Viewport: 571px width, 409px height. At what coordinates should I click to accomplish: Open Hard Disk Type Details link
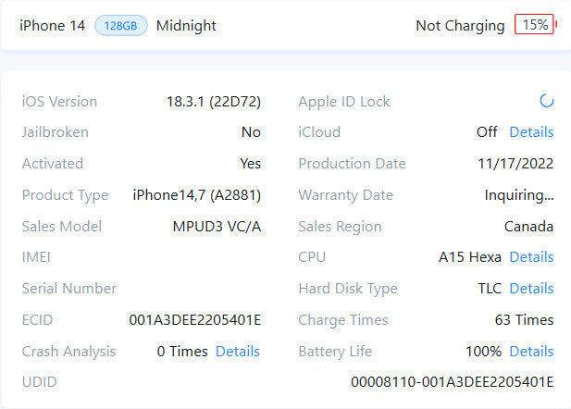pos(531,289)
